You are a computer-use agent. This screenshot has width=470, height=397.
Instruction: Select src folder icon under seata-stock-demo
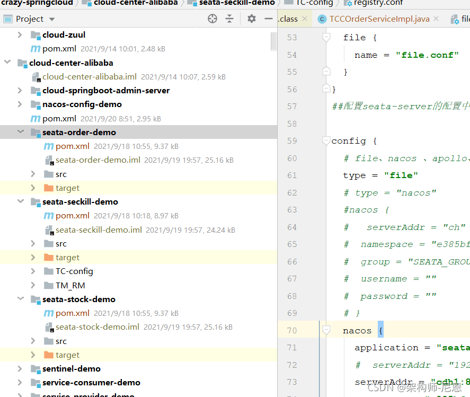point(49,341)
